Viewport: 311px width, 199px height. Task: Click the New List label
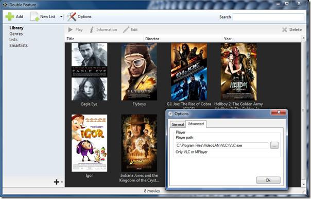(x=47, y=16)
